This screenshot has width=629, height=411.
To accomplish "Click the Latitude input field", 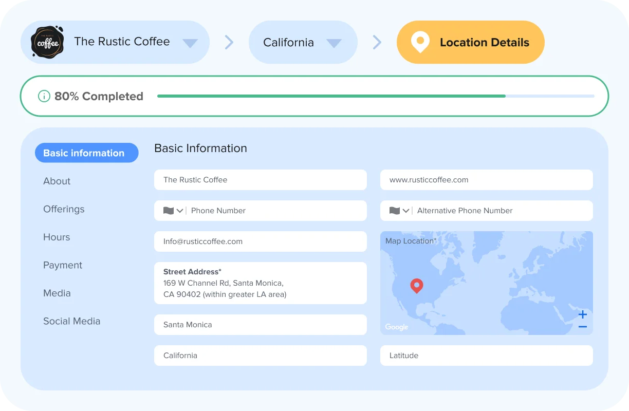I will pyautogui.click(x=486, y=356).
